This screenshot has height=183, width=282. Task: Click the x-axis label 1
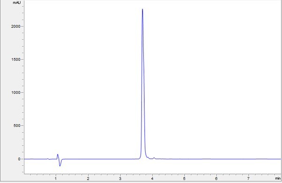[56, 178]
